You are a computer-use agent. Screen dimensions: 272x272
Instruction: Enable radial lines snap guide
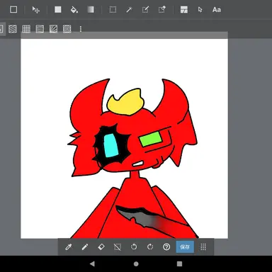[53, 29]
